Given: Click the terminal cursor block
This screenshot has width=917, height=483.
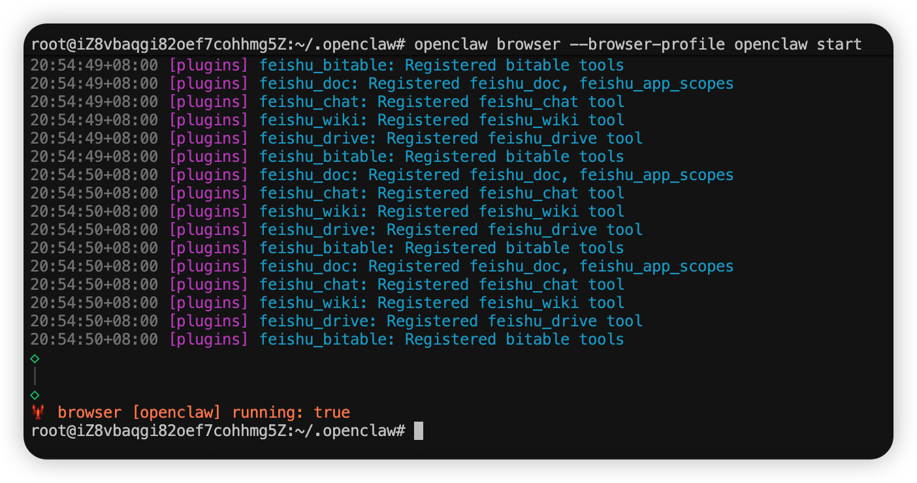Looking at the screenshot, I should click(x=419, y=431).
